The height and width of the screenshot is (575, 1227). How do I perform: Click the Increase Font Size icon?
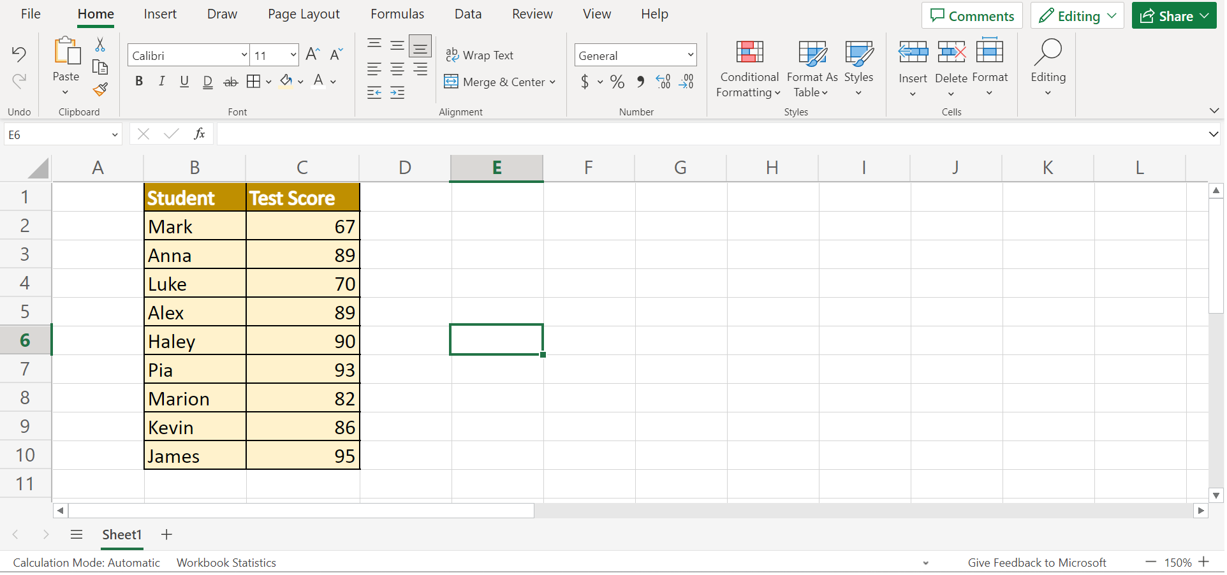[312, 55]
